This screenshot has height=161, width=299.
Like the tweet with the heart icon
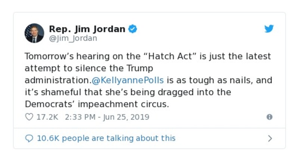[29, 117]
